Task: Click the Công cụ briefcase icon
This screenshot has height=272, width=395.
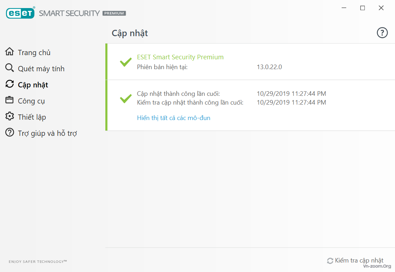Action: point(9,100)
